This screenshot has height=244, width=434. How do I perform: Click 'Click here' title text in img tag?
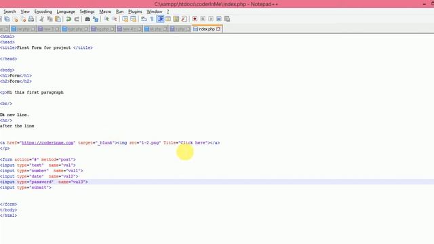tap(193, 143)
